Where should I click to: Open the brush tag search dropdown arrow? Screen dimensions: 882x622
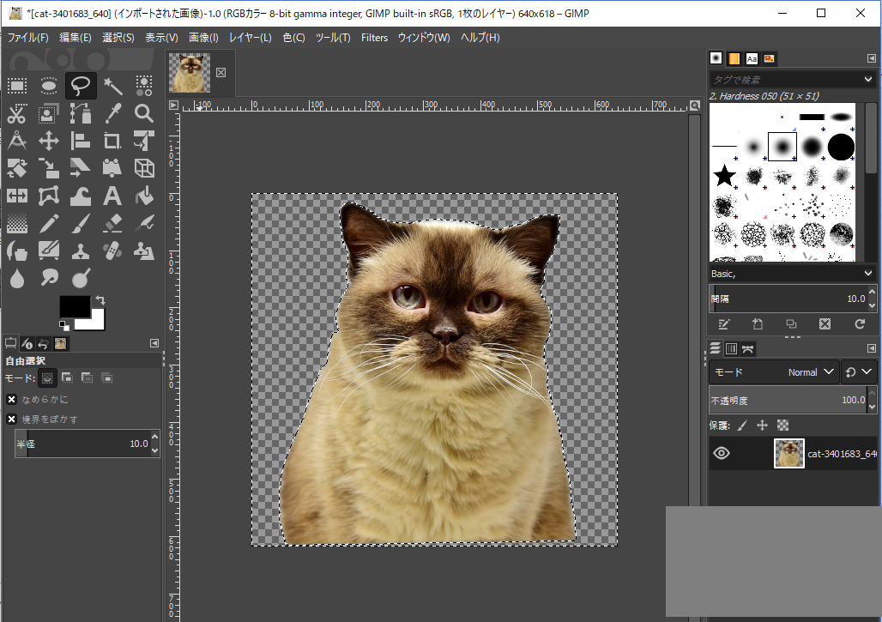pyautogui.click(x=868, y=79)
